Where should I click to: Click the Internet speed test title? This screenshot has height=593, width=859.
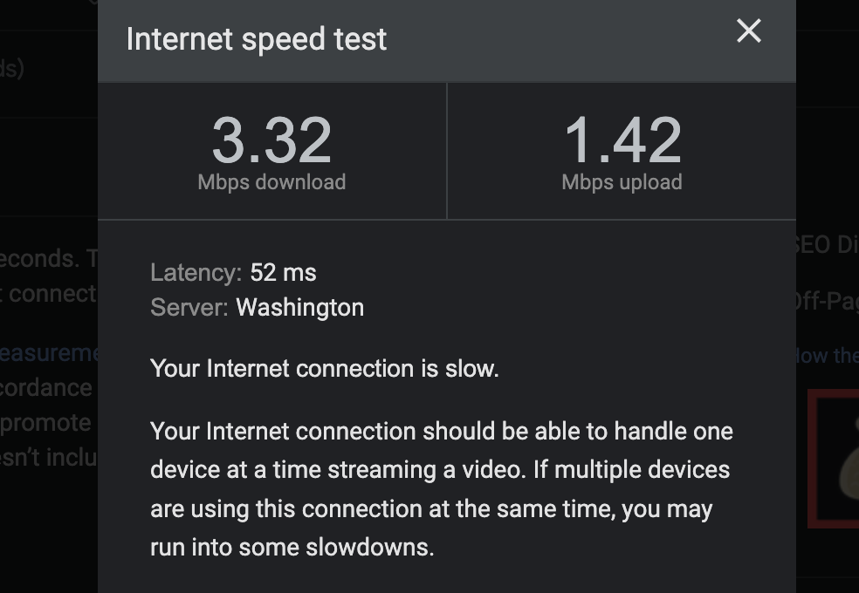click(x=256, y=39)
